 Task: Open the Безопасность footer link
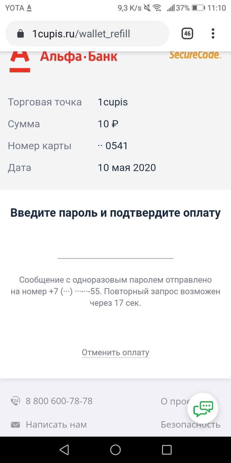(191, 425)
